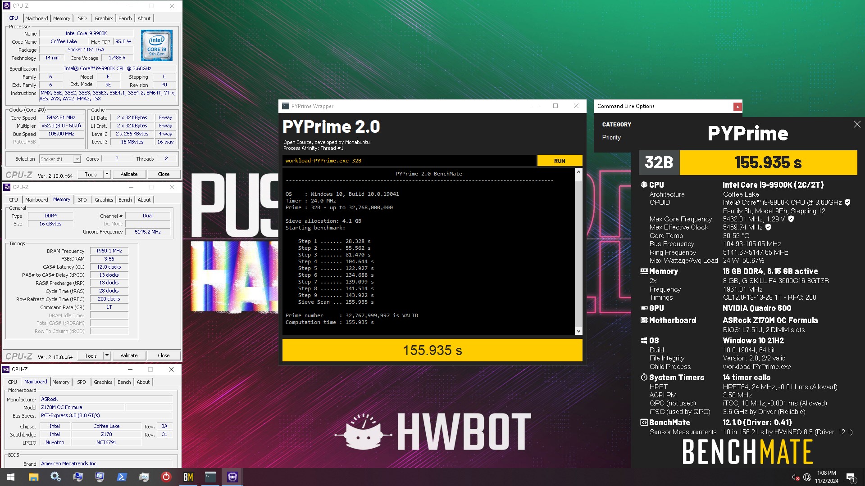865x486 pixels.
Task: Open BenchMate via the BM taskbar icon
Action: tap(188, 477)
